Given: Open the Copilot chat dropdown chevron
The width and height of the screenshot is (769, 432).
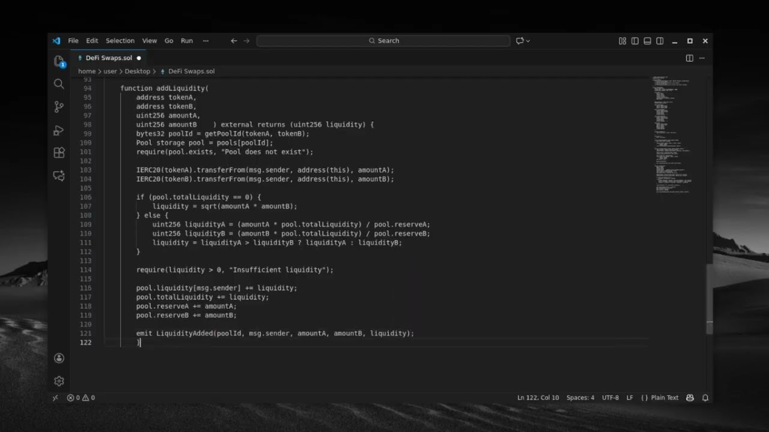Looking at the screenshot, I should coord(528,41).
